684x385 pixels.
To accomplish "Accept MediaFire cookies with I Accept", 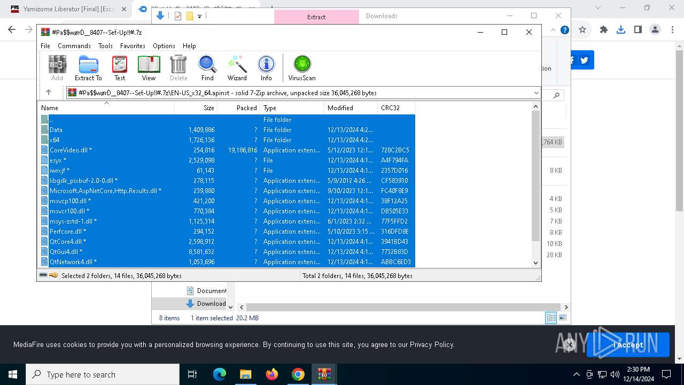I will point(628,345).
